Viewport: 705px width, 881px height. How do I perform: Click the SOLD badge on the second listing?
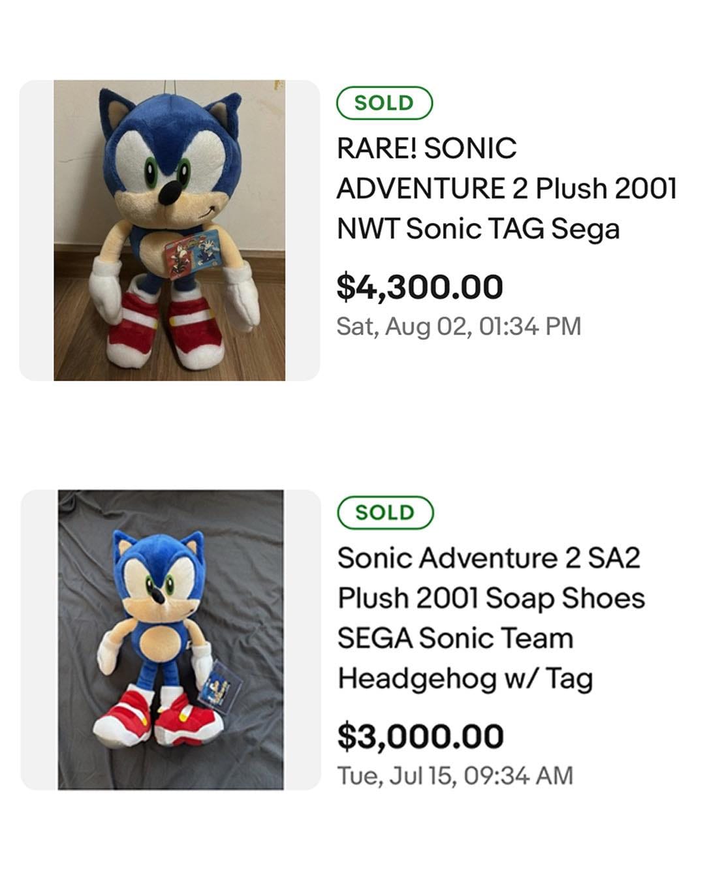tap(384, 512)
